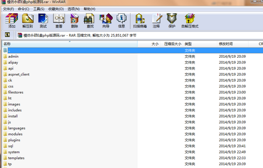Screen dimensions: 263x168
Task: Click the 扫描病毒 (Scan virus) icon
Action: pyautogui.click(x=140, y=20)
